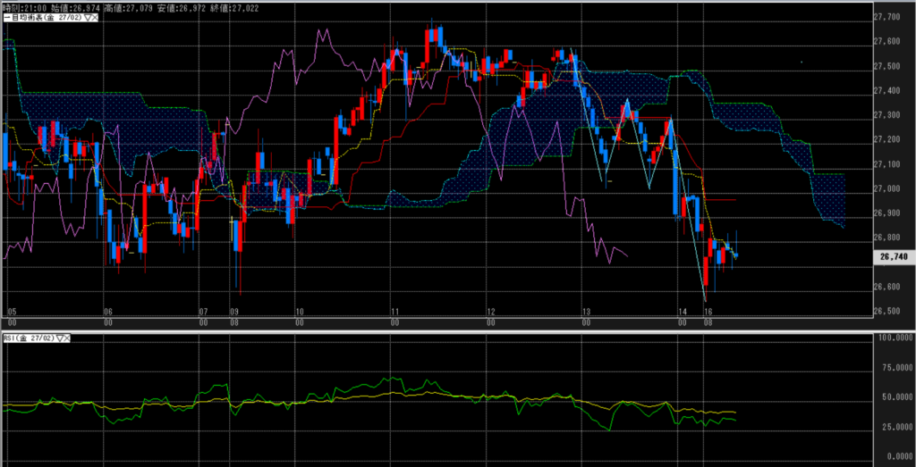Screen dimensions: 916x467
Task: Select date marker 06 on time axis
Action: pyautogui.click(x=107, y=311)
